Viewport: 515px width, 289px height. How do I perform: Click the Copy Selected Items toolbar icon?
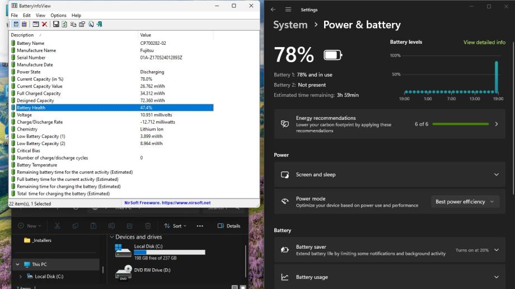click(73, 24)
